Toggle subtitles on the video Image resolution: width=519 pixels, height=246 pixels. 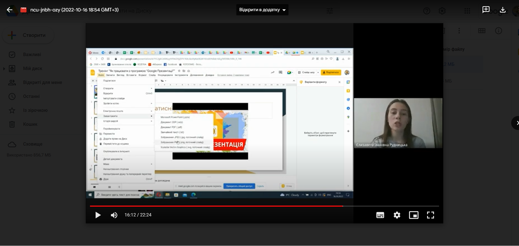pyautogui.click(x=380, y=215)
